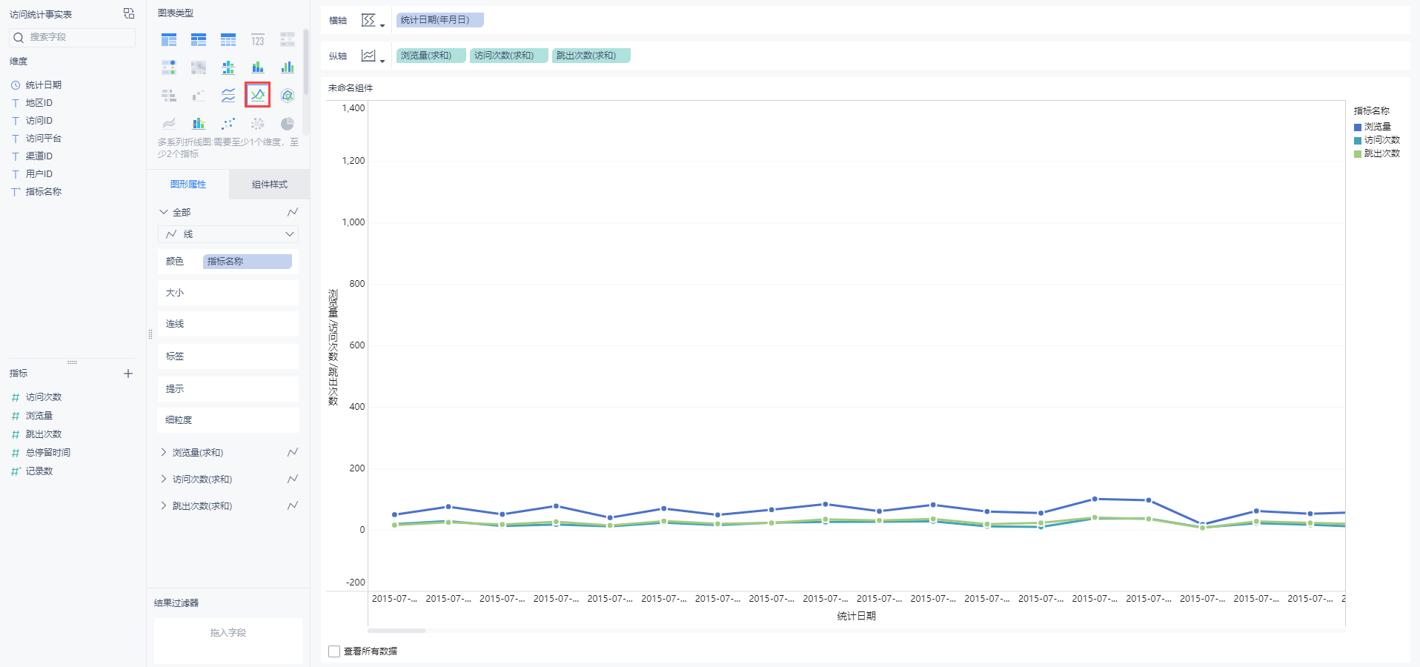Open the 大小 property box

[228, 293]
